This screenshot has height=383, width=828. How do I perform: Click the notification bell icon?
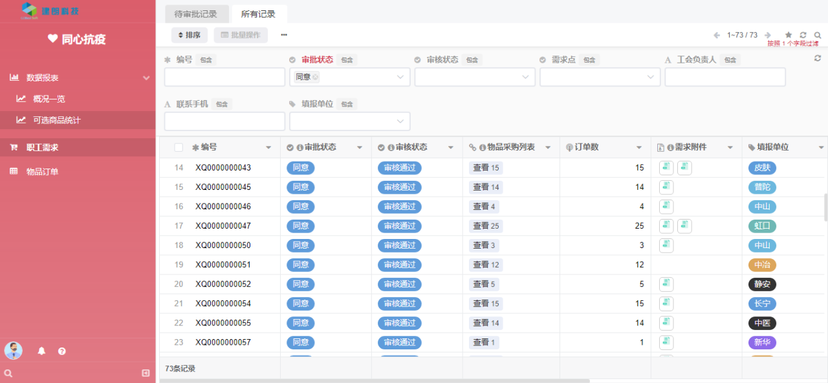41,351
